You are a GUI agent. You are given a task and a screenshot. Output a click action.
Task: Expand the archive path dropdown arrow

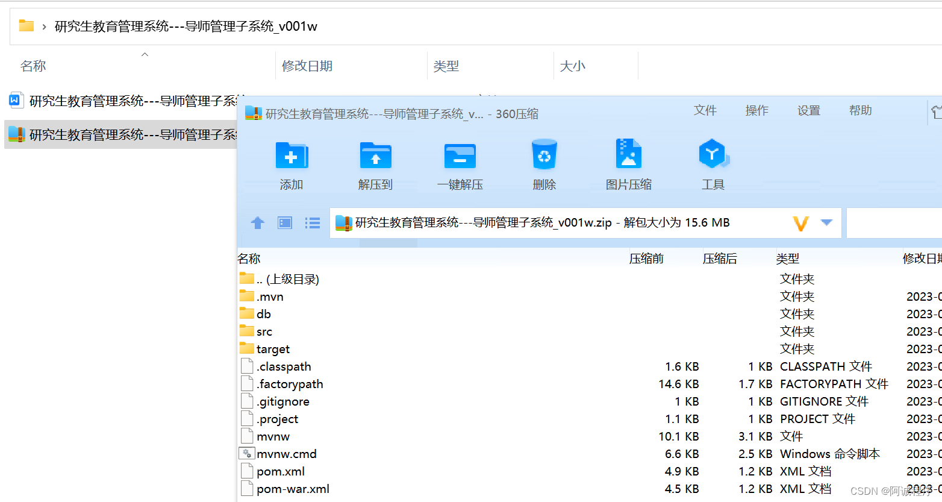tap(827, 222)
